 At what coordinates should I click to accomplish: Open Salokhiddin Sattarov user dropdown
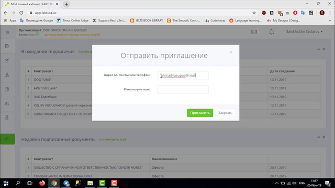click(304, 31)
